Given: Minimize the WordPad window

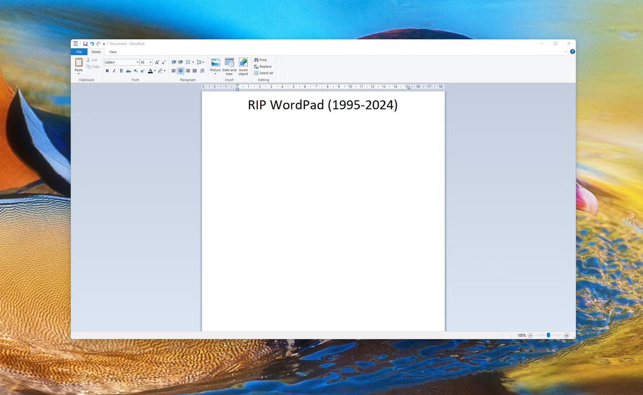Looking at the screenshot, I should coord(542,44).
